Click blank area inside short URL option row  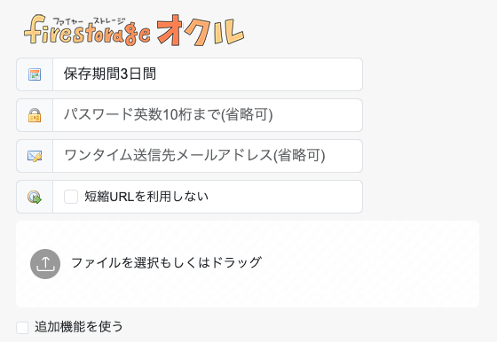pos(285,197)
